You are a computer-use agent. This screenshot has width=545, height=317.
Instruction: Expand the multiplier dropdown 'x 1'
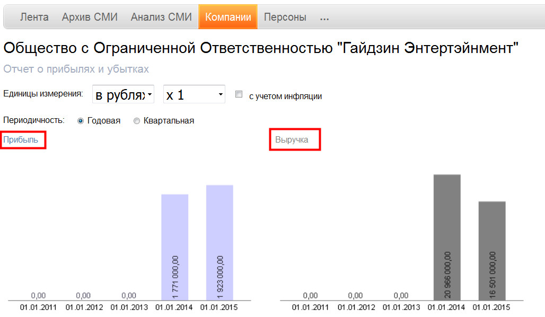point(194,94)
